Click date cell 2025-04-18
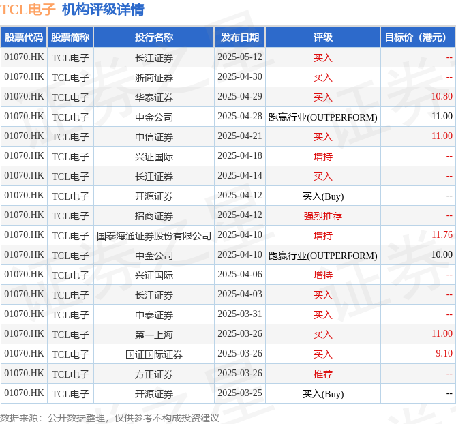The height and width of the screenshot is (424, 456). click(x=240, y=156)
